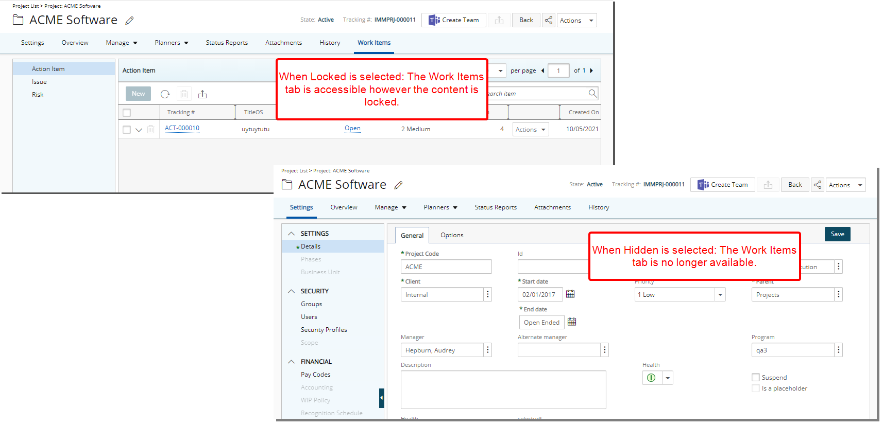Click the folder icon beside ACME Software in the upper window
883x425 pixels.
pos(18,20)
